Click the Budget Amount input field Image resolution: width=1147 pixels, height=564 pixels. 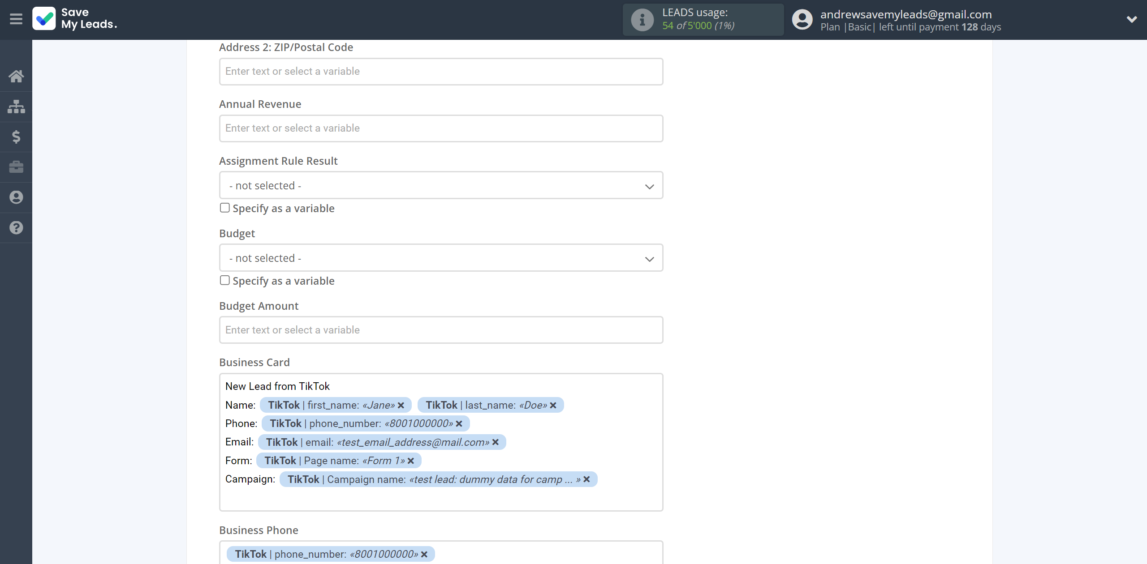point(441,330)
